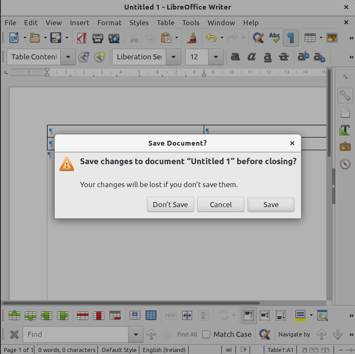Select the Clone Formatting paintbrush
Viewport: 355px width, 354px height.
tap(192, 38)
